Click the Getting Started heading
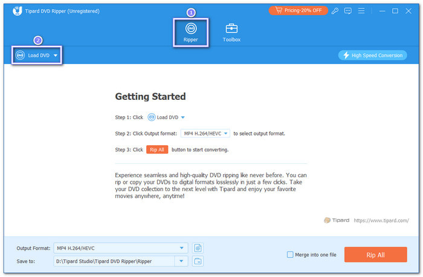Image resolution: width=423 pixels, height=277 pixels. click(x=150, y=96)
